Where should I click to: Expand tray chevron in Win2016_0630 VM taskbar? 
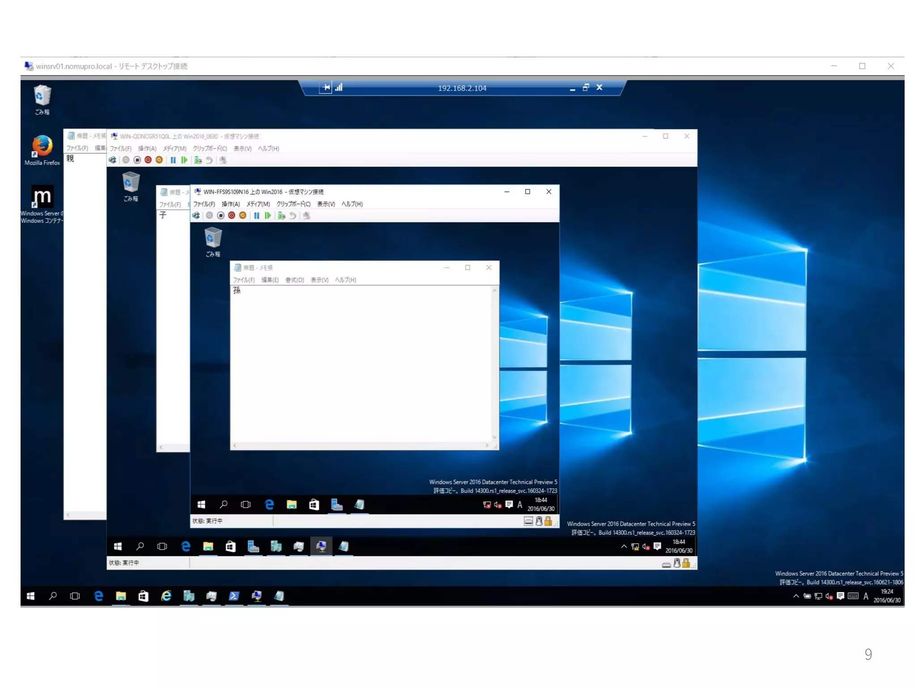click(623, 546)
